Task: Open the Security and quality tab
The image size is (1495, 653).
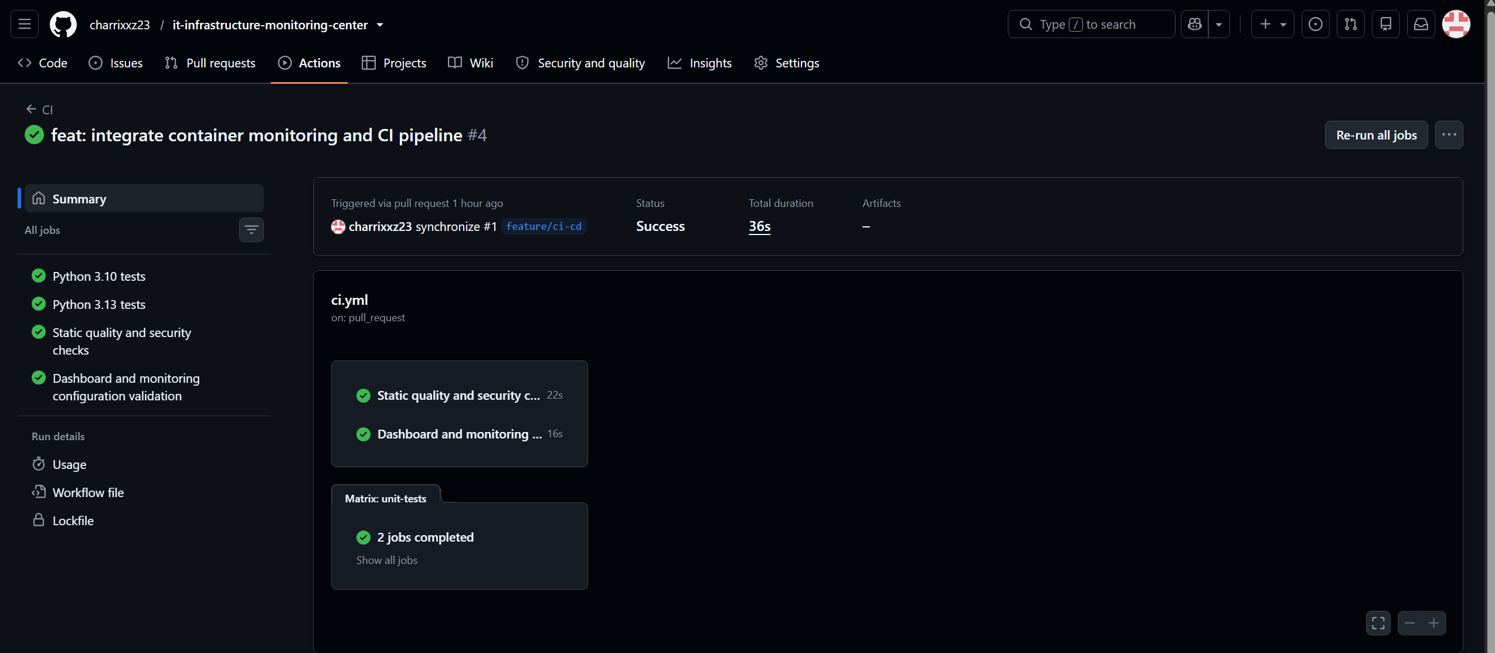Action: [x=580, y=63]
